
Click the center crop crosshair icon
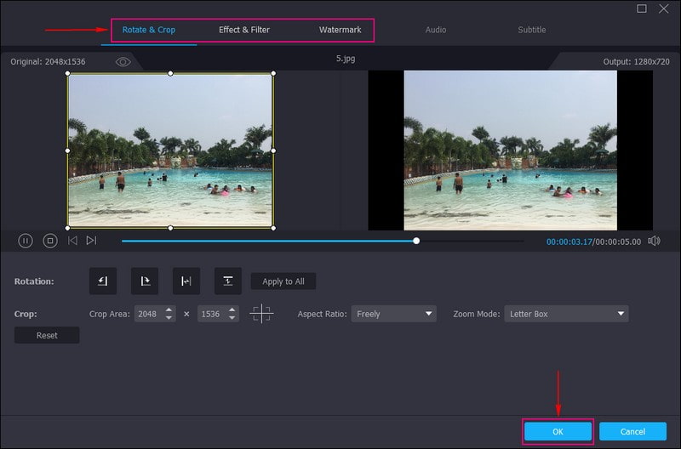[261, 314]
